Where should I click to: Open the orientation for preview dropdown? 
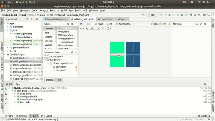pyautogui.click(x=89, y=24)
